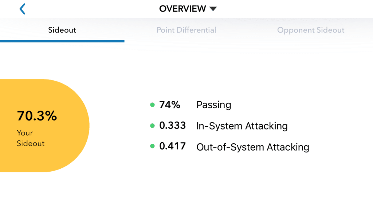Select the 0.417 out-of-system value
Viewport: 373px width, 209px height.
172,146
